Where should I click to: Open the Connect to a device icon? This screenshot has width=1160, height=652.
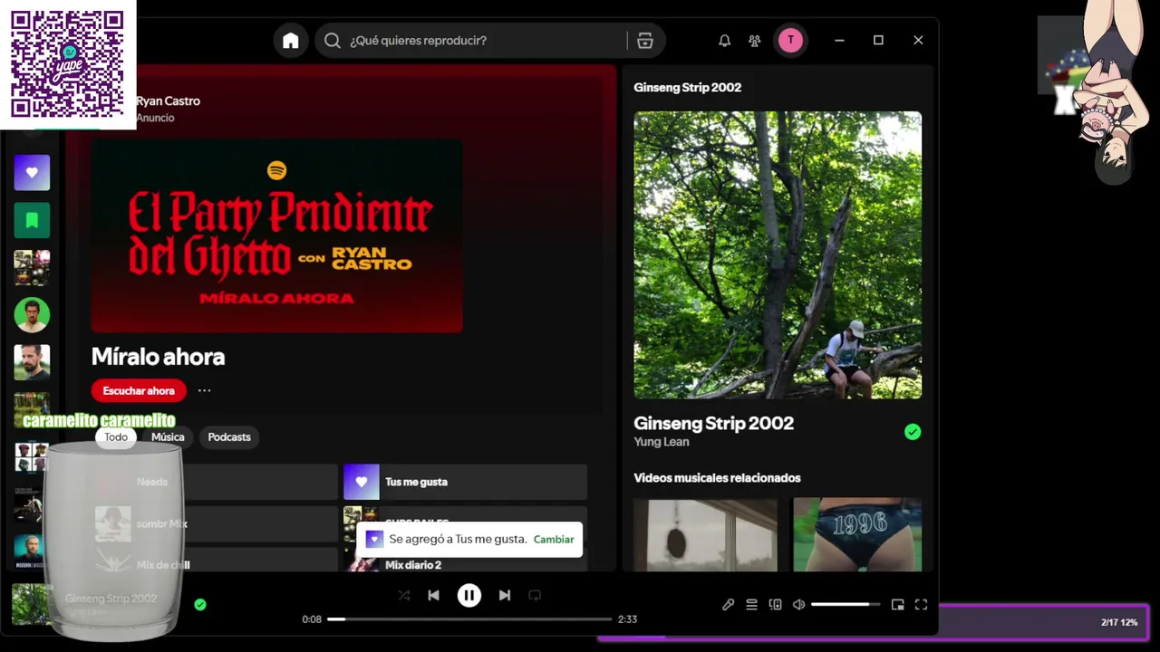(775, 605)
